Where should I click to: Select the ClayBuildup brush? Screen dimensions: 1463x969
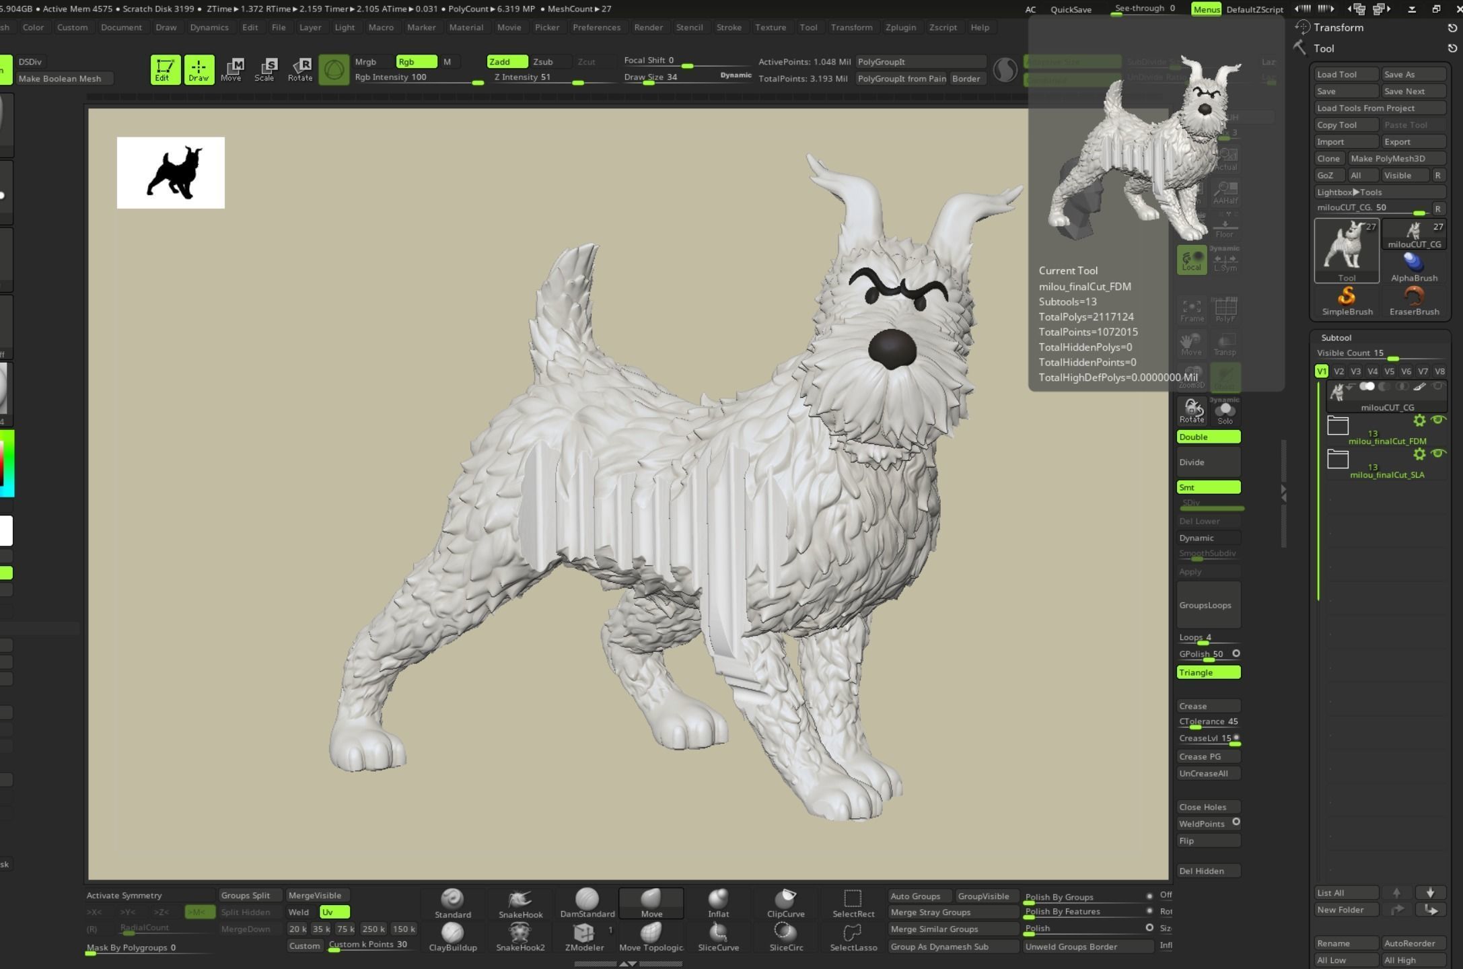[452, 937]
